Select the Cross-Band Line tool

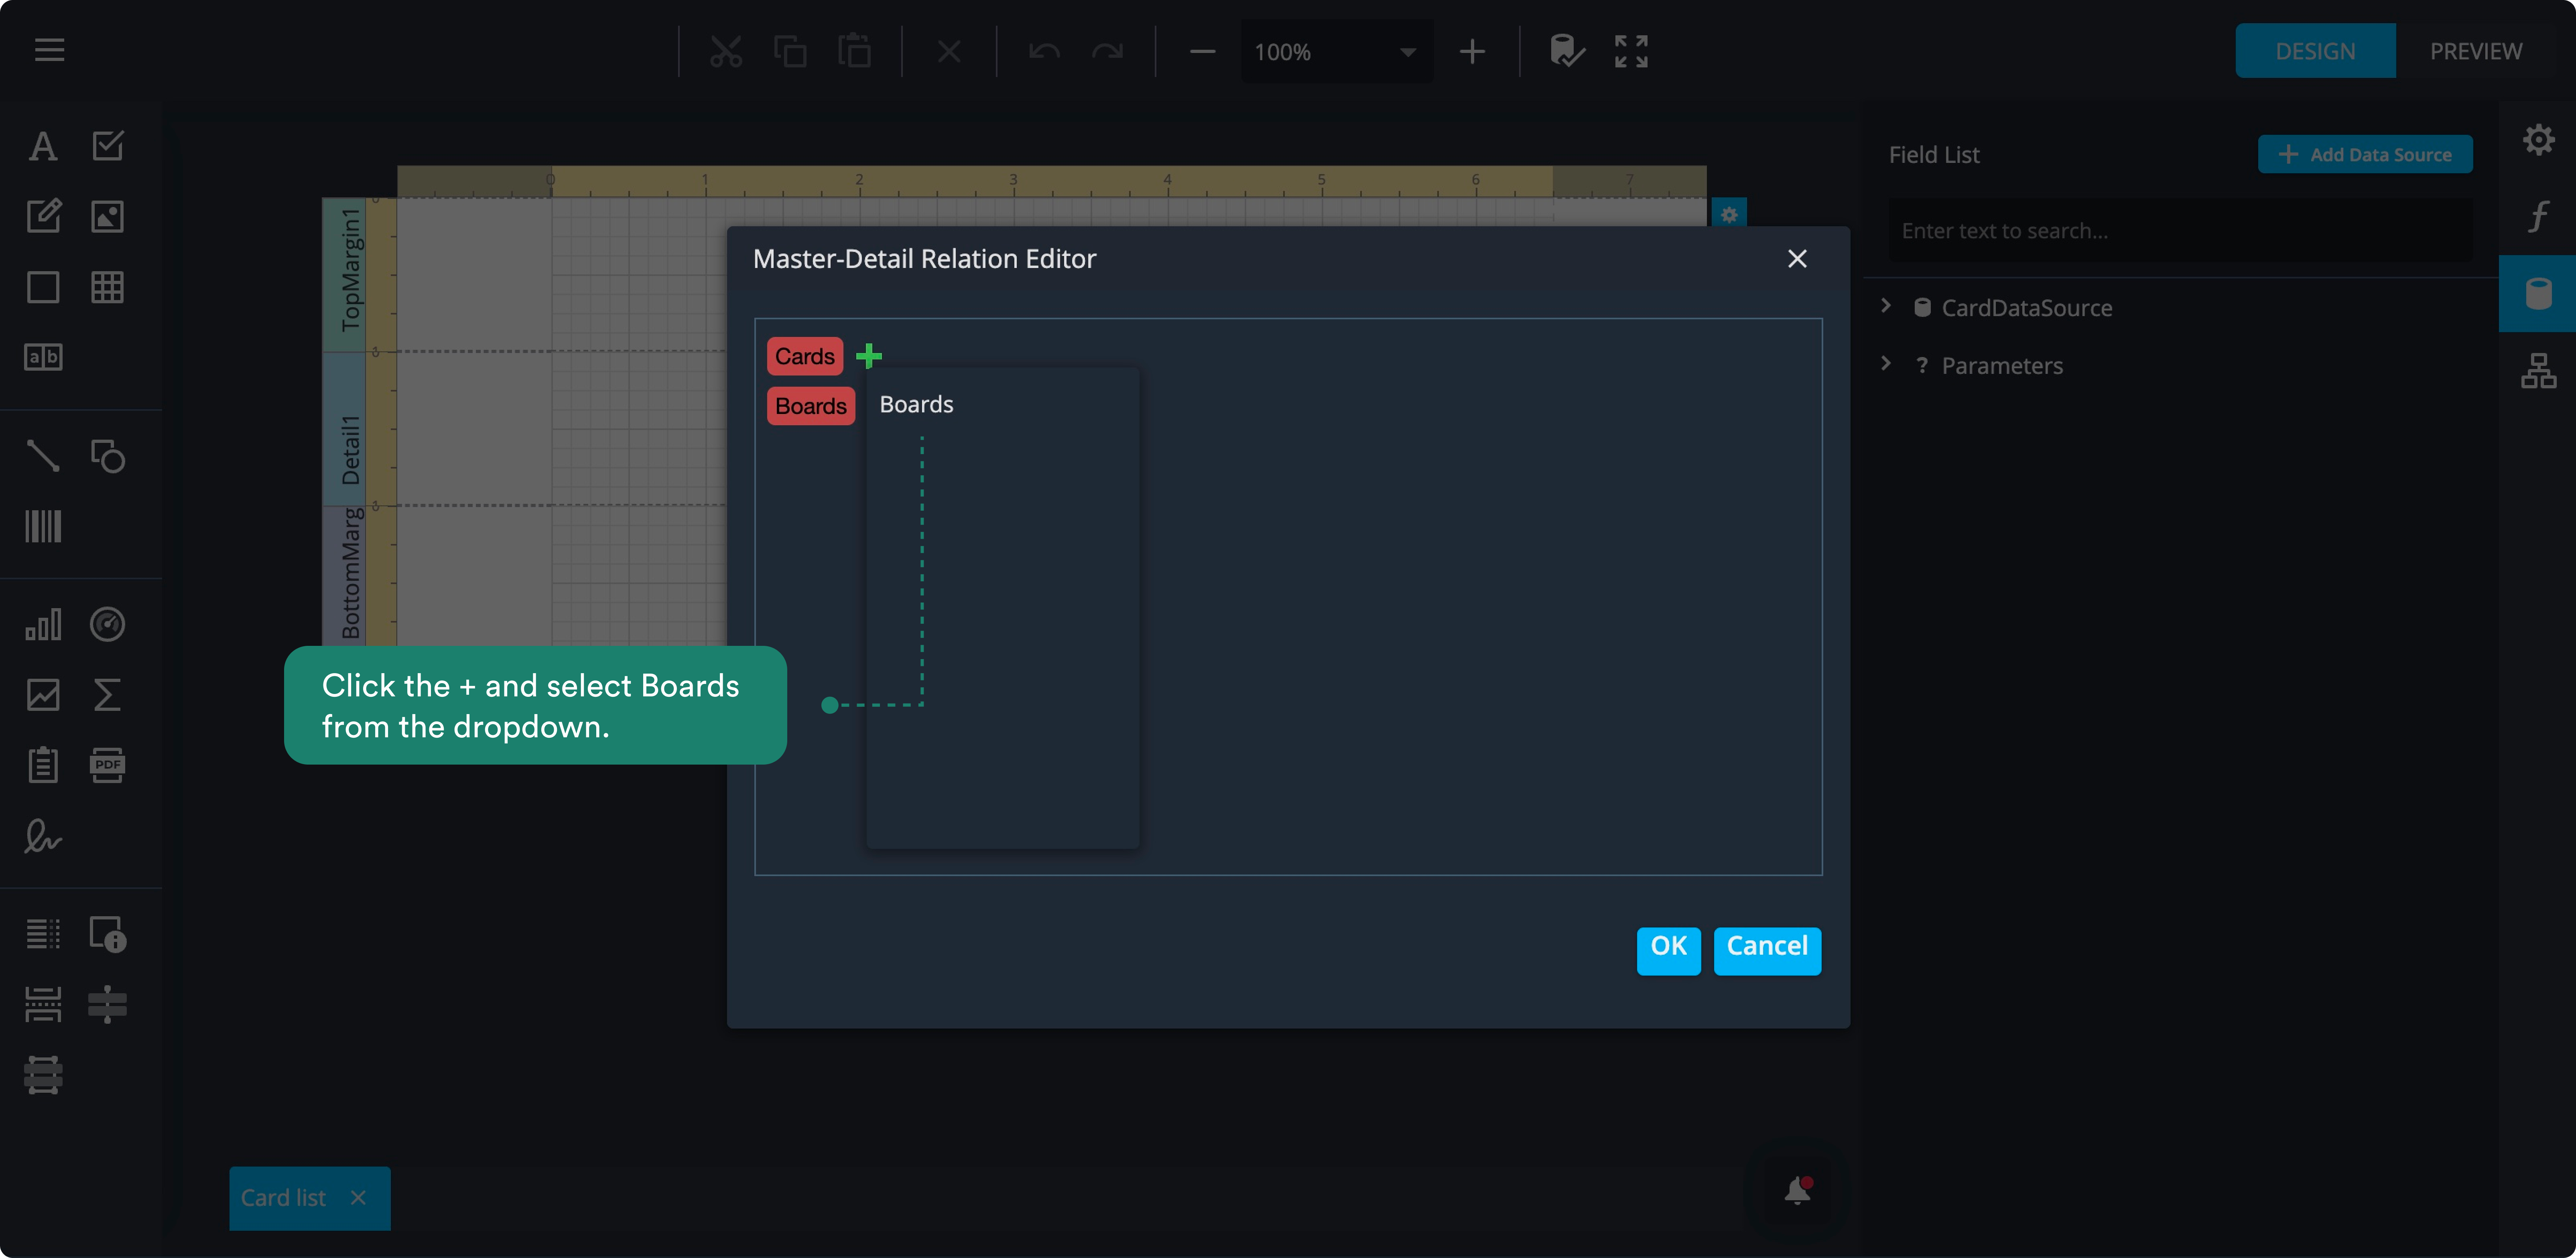(x=107, y=1004)
